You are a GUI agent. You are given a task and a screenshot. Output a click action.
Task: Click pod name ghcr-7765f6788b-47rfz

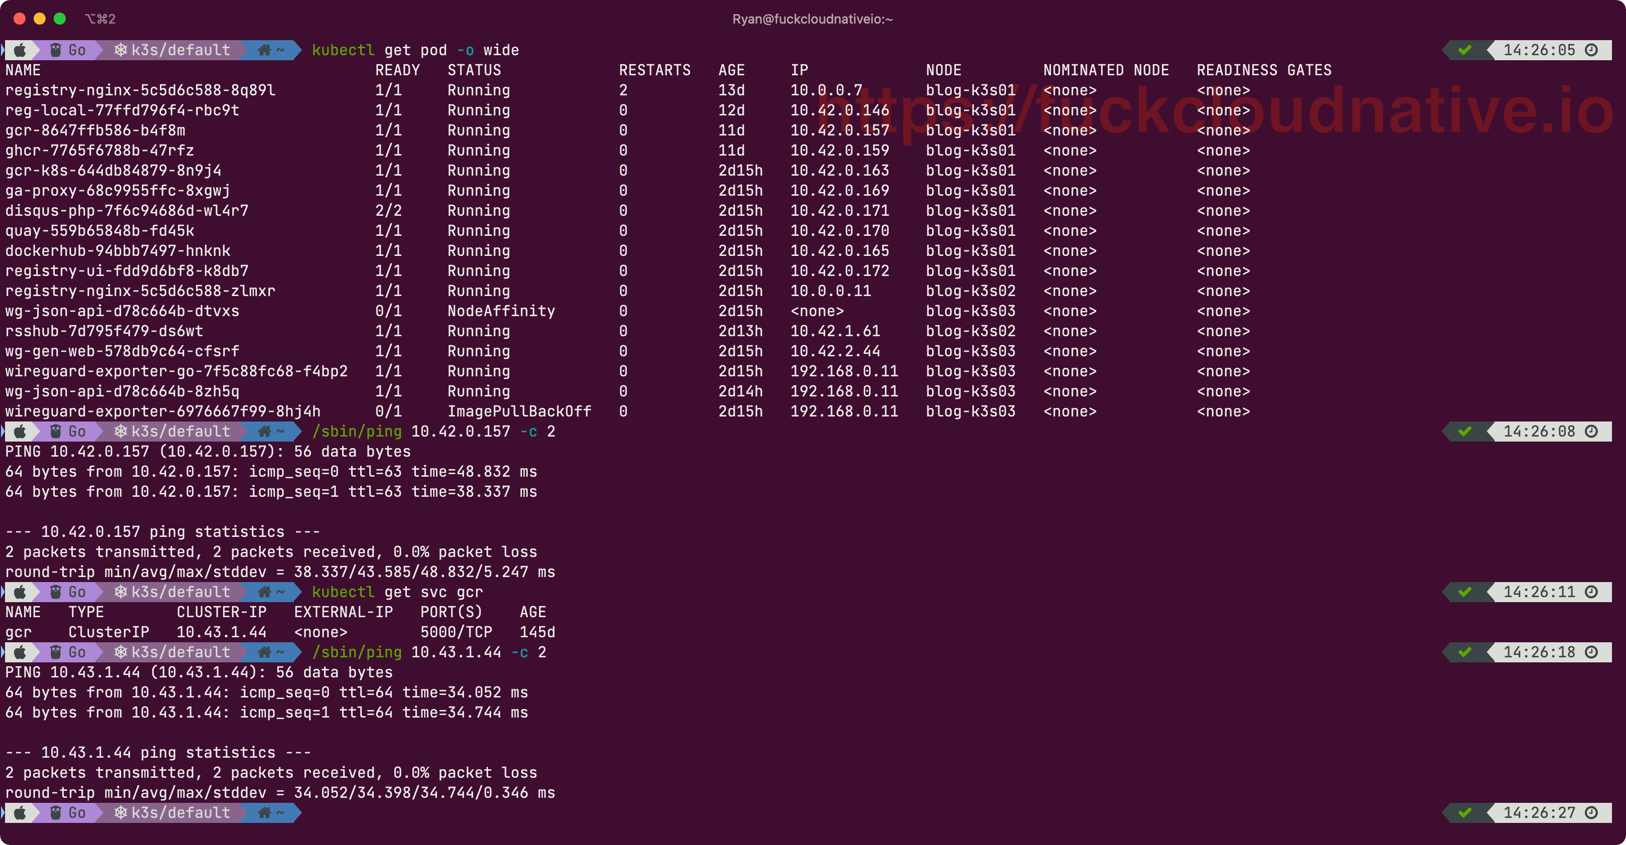coord(100,151)
